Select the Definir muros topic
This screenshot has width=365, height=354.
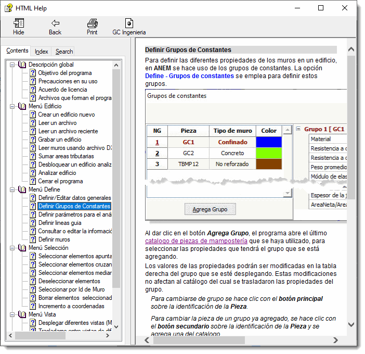click(x=54, y=239)
